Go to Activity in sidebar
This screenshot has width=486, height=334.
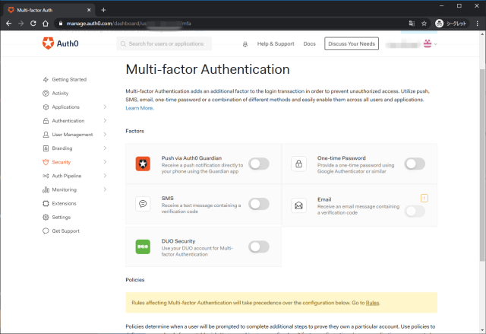pyautogui.click(x=60, y=93)
